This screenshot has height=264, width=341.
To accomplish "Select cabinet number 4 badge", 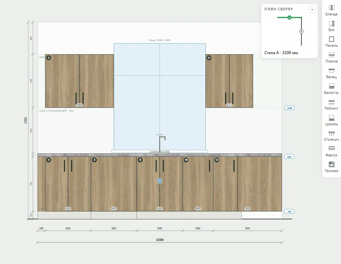I will tap(49, 160).
